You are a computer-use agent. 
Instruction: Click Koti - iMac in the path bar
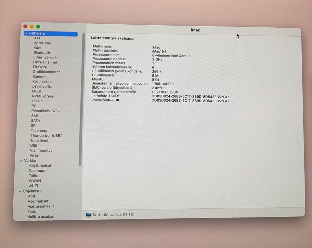(x=103, y=215)
